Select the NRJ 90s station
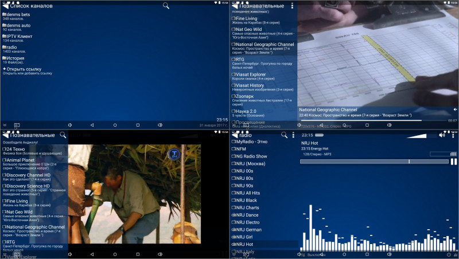 point(264,186)
